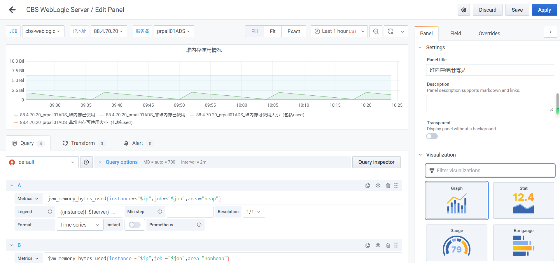Open the Transform tab
This screenshot has width=560, height=263.
pos(83,143)
